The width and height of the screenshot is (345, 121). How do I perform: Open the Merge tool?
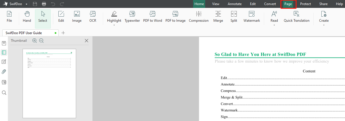click(218, 17)
